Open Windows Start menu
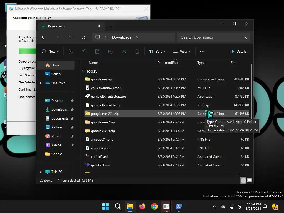 [105, 206]
